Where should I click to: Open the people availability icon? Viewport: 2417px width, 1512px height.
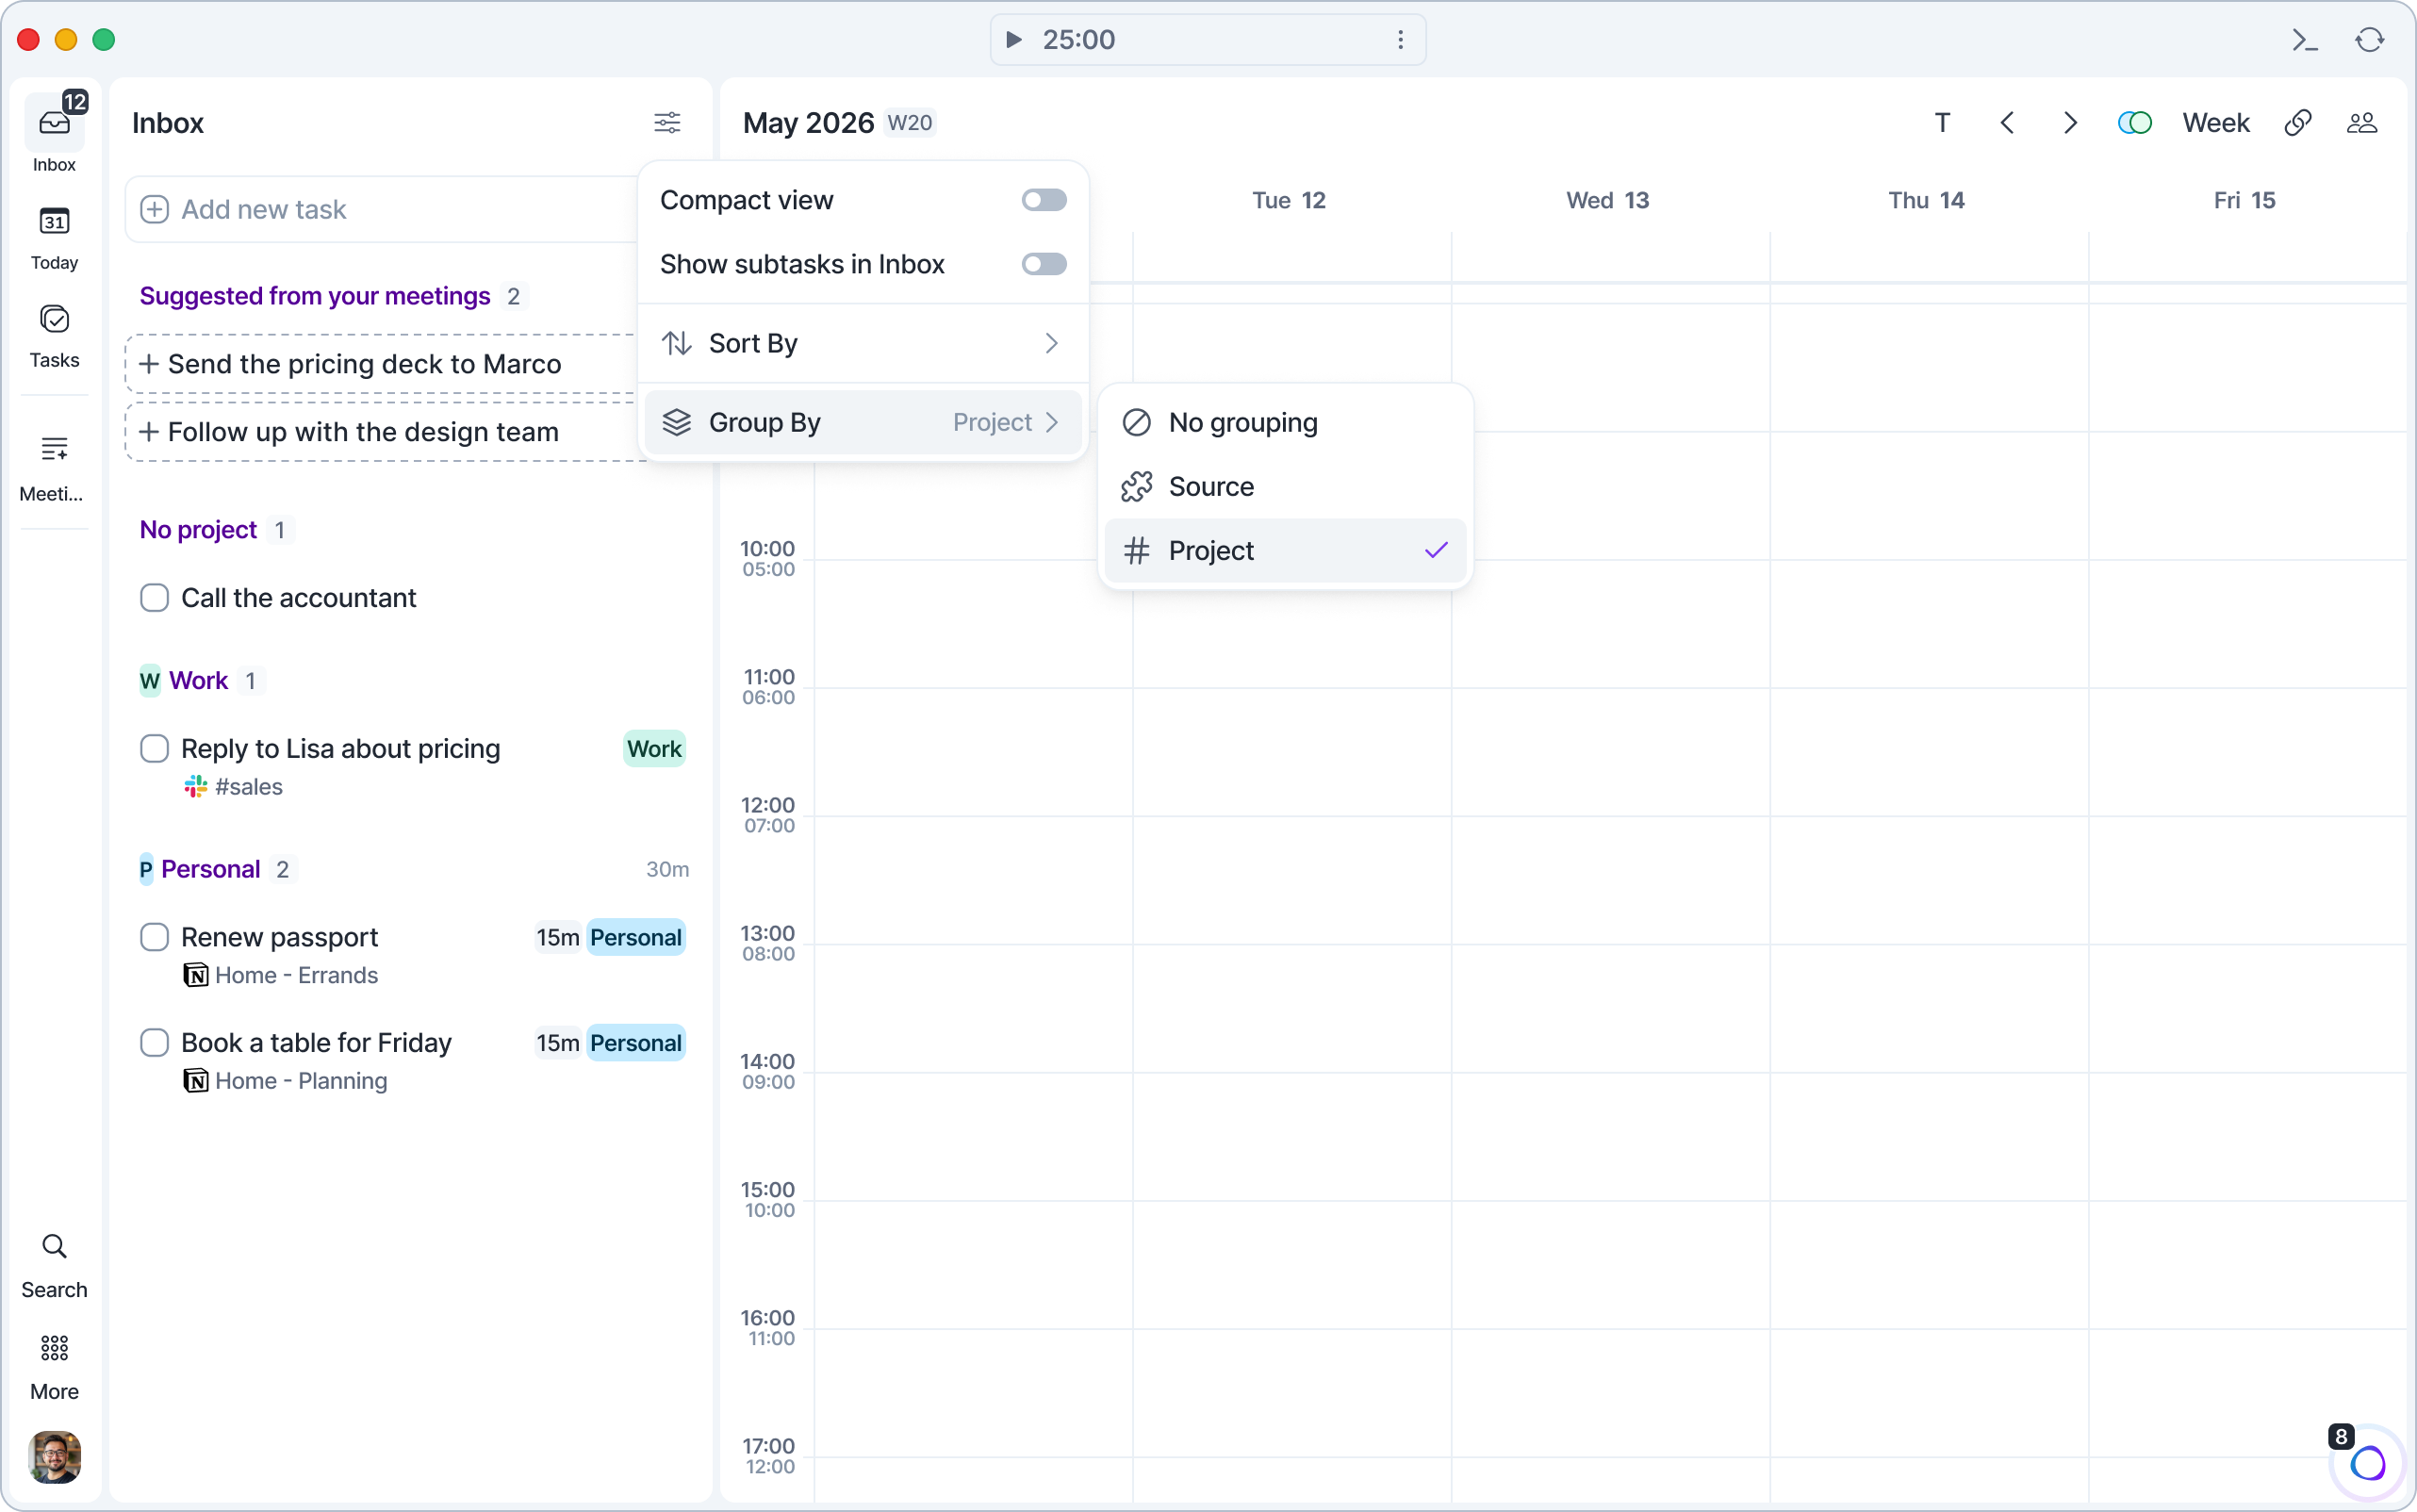(x=2361, y=122)
